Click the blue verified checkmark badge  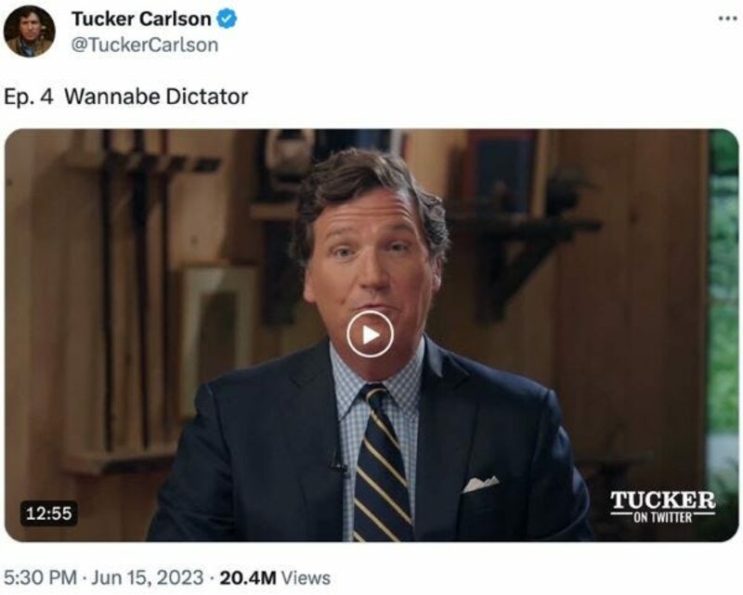point(228,19)
